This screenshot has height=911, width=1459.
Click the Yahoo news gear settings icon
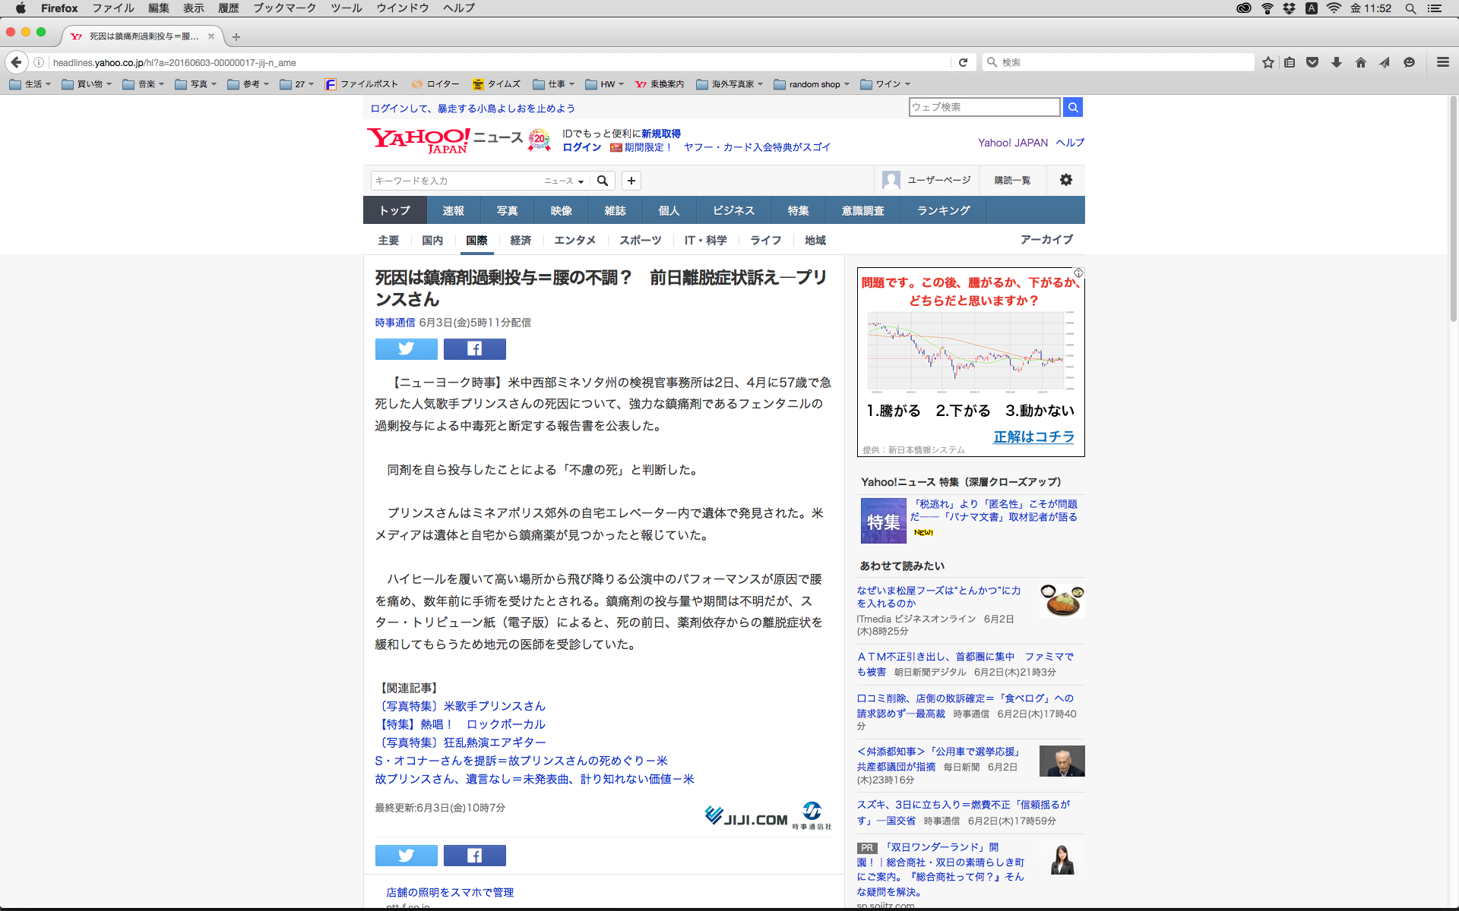pos(1065,180)
